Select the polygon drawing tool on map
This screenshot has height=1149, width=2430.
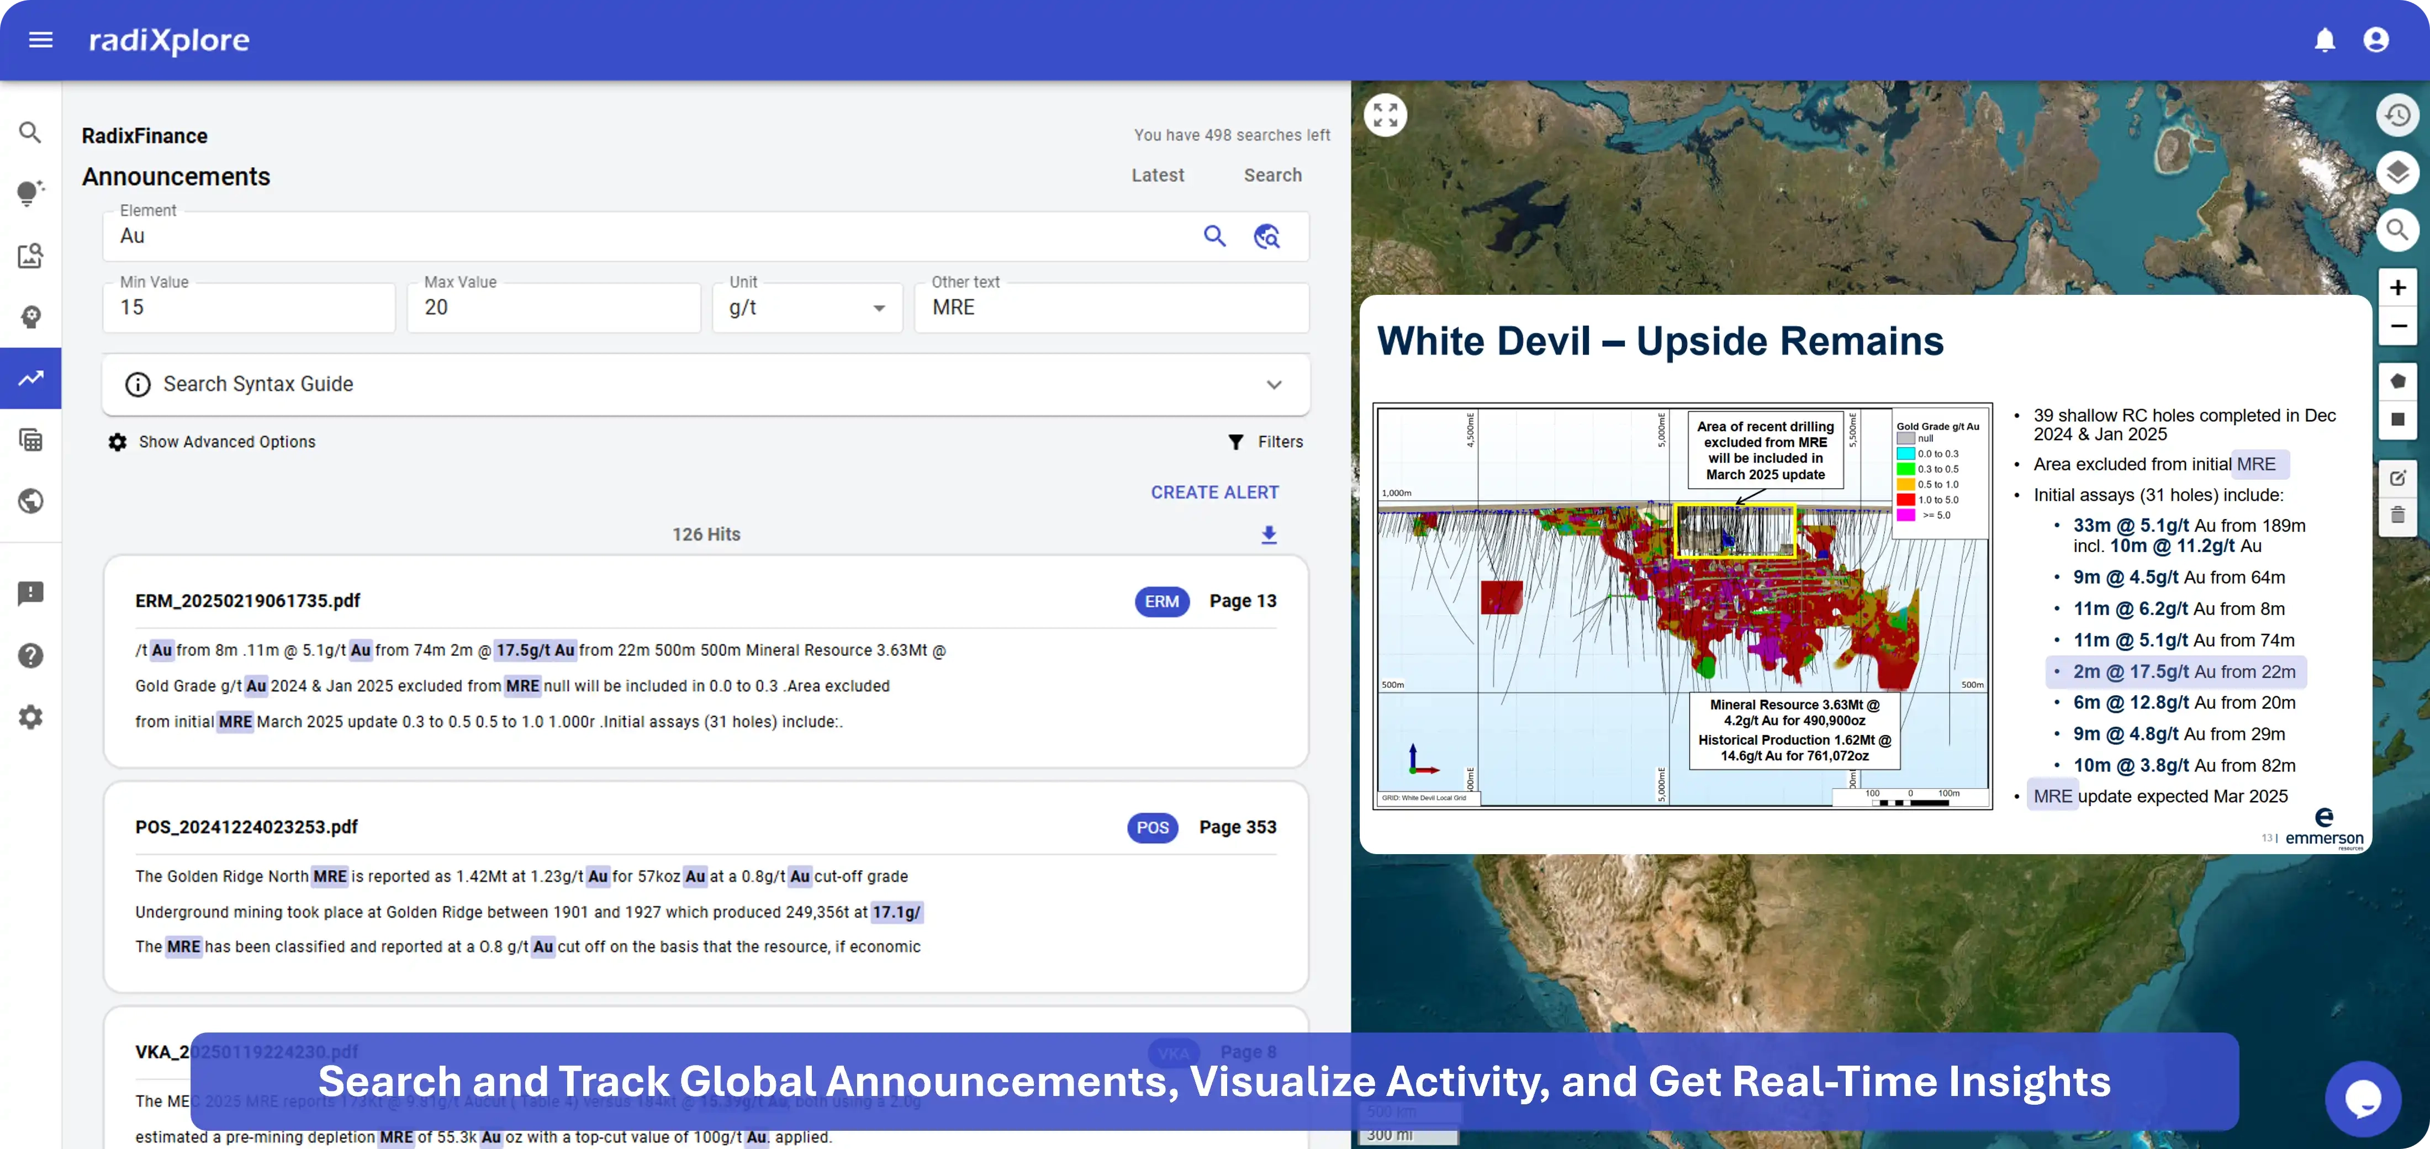click(x=2397, y=381)
